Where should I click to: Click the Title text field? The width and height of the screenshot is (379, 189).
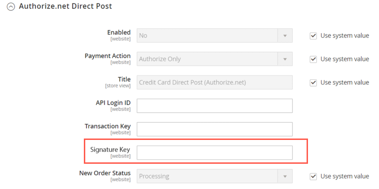pos(214,82)
